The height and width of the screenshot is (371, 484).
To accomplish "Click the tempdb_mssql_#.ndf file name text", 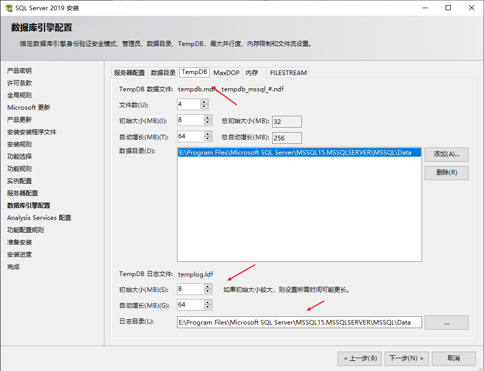I will pyautogui.click(x=253, y=89).
